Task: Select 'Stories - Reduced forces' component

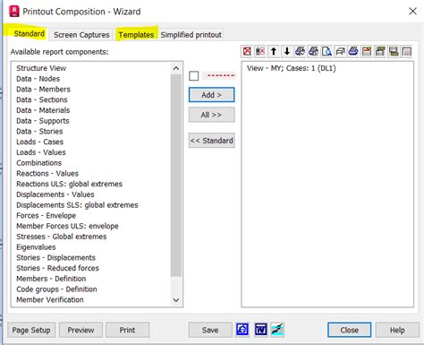Action: (x=58, y=268)
